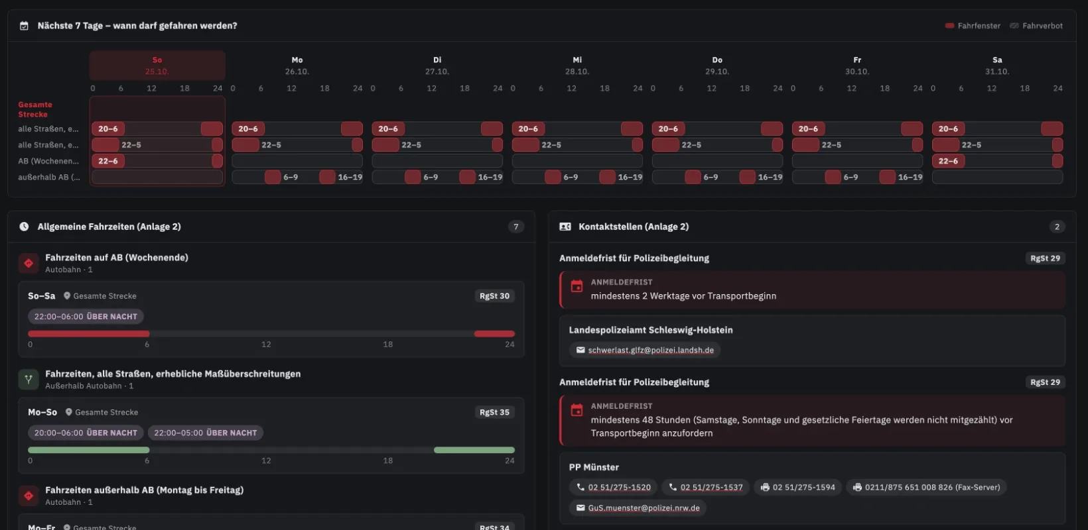Select the Mi 28.10. day header
1088x530 pixels.
[577, 66]
